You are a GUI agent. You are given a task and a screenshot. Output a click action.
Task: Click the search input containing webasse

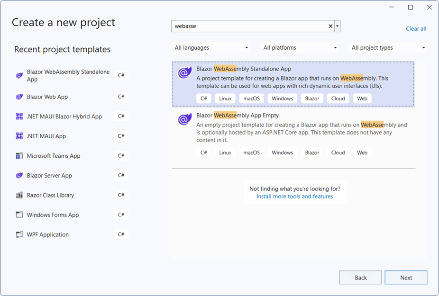click(x=247, y=26)
